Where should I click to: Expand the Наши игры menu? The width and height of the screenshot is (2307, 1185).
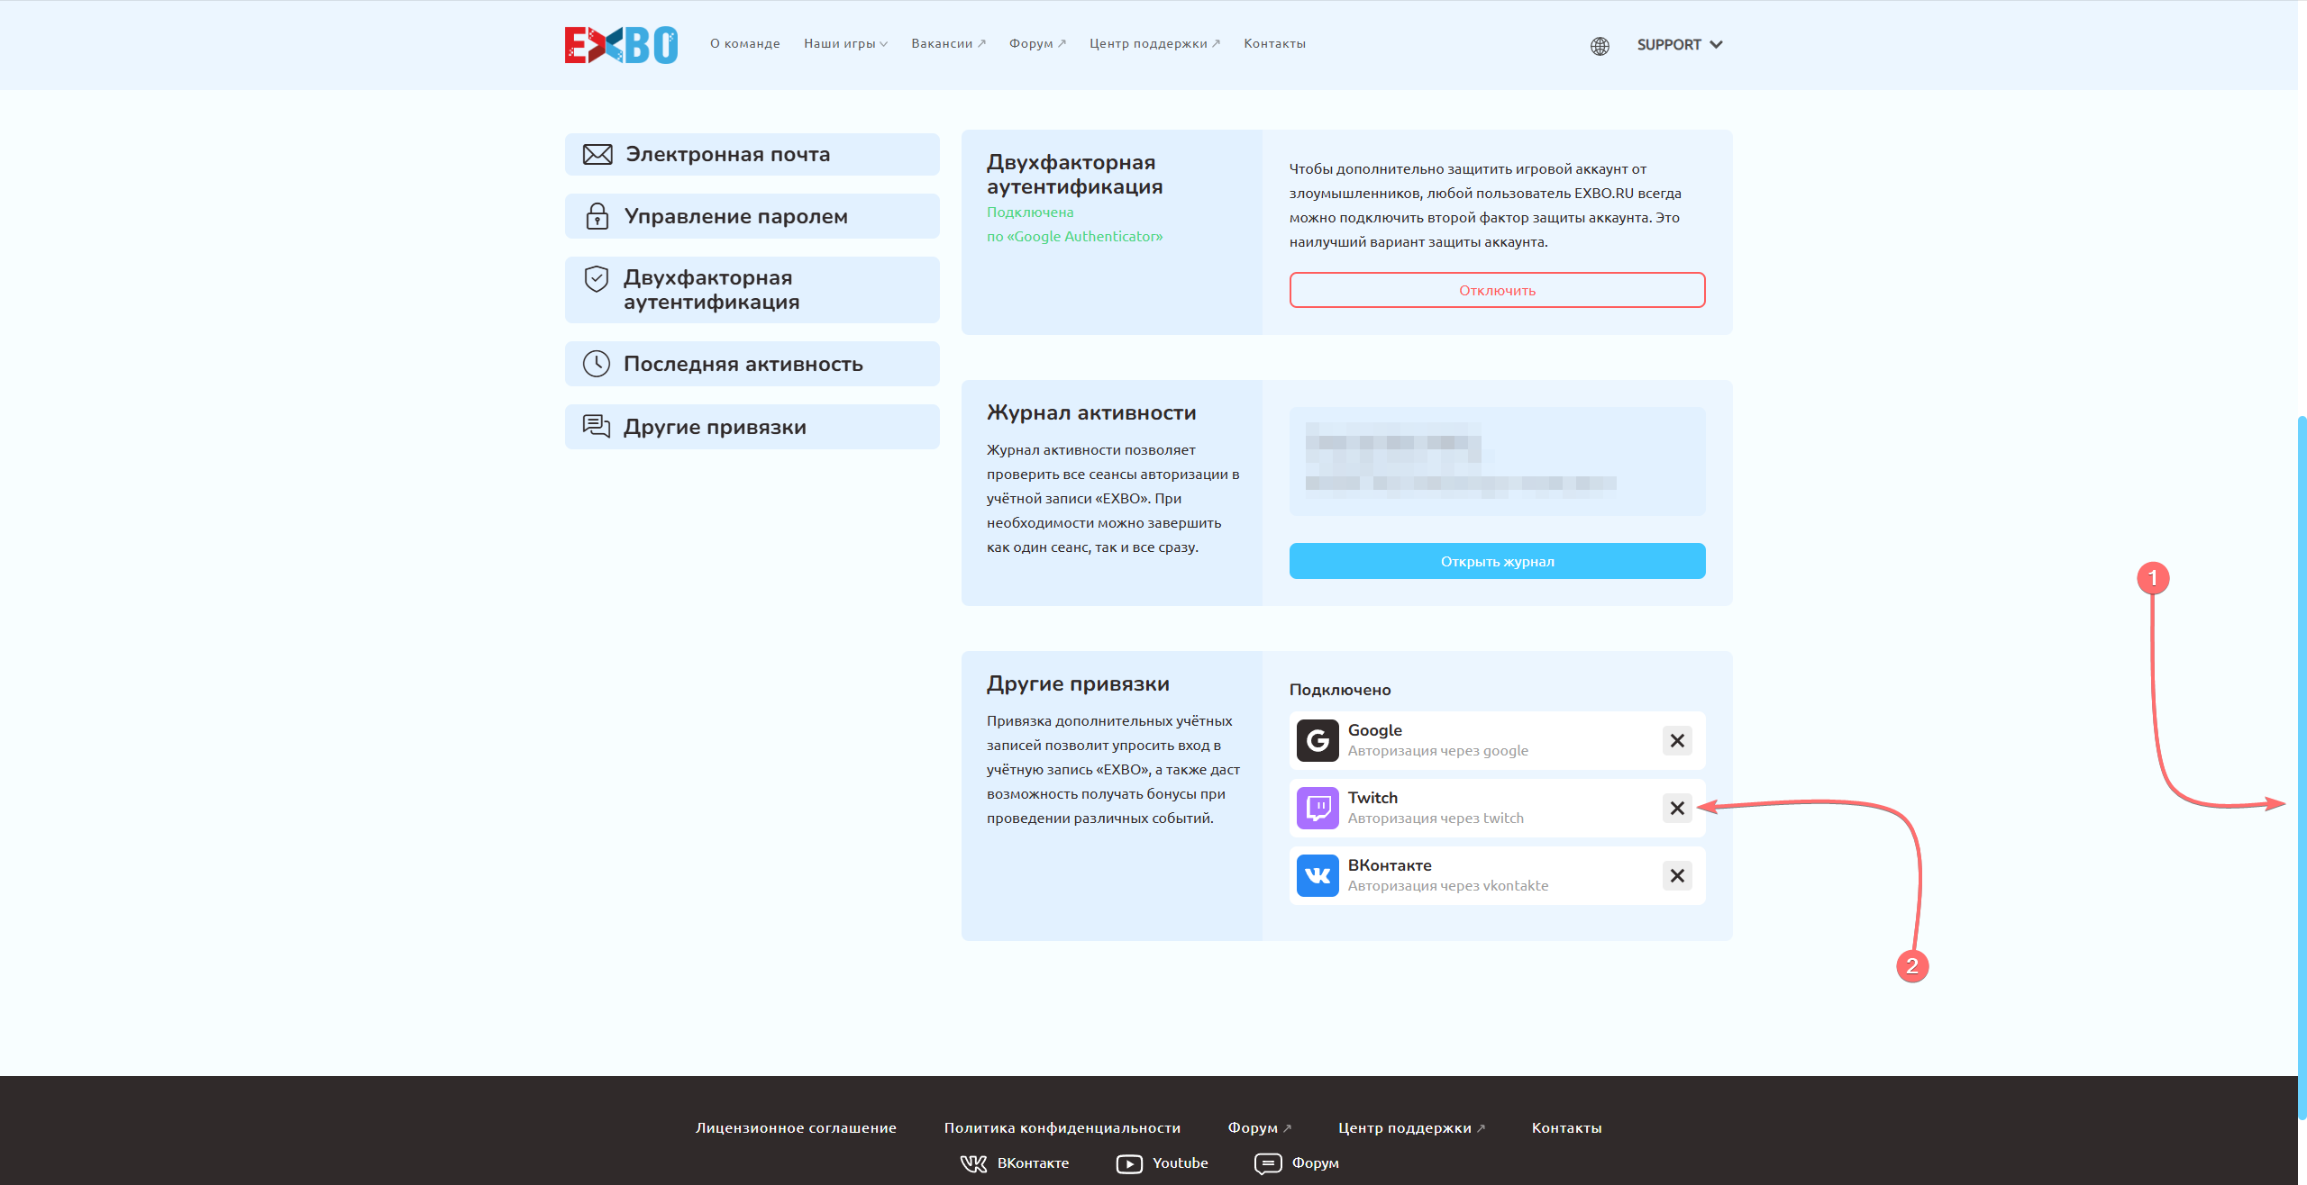coord(845,43)
